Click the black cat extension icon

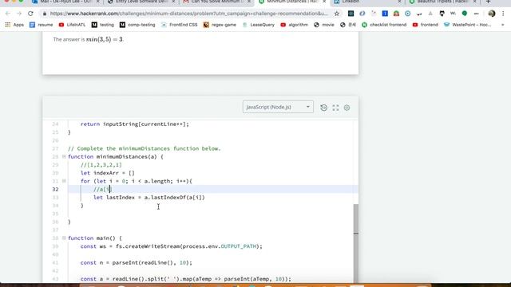(x=442, y=14)
